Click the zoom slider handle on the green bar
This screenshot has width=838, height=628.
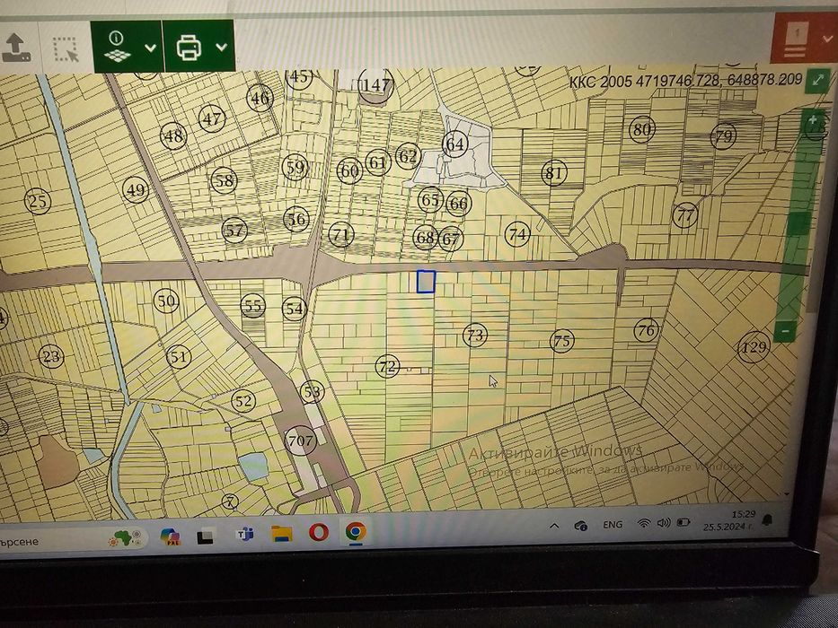[800, 223]
